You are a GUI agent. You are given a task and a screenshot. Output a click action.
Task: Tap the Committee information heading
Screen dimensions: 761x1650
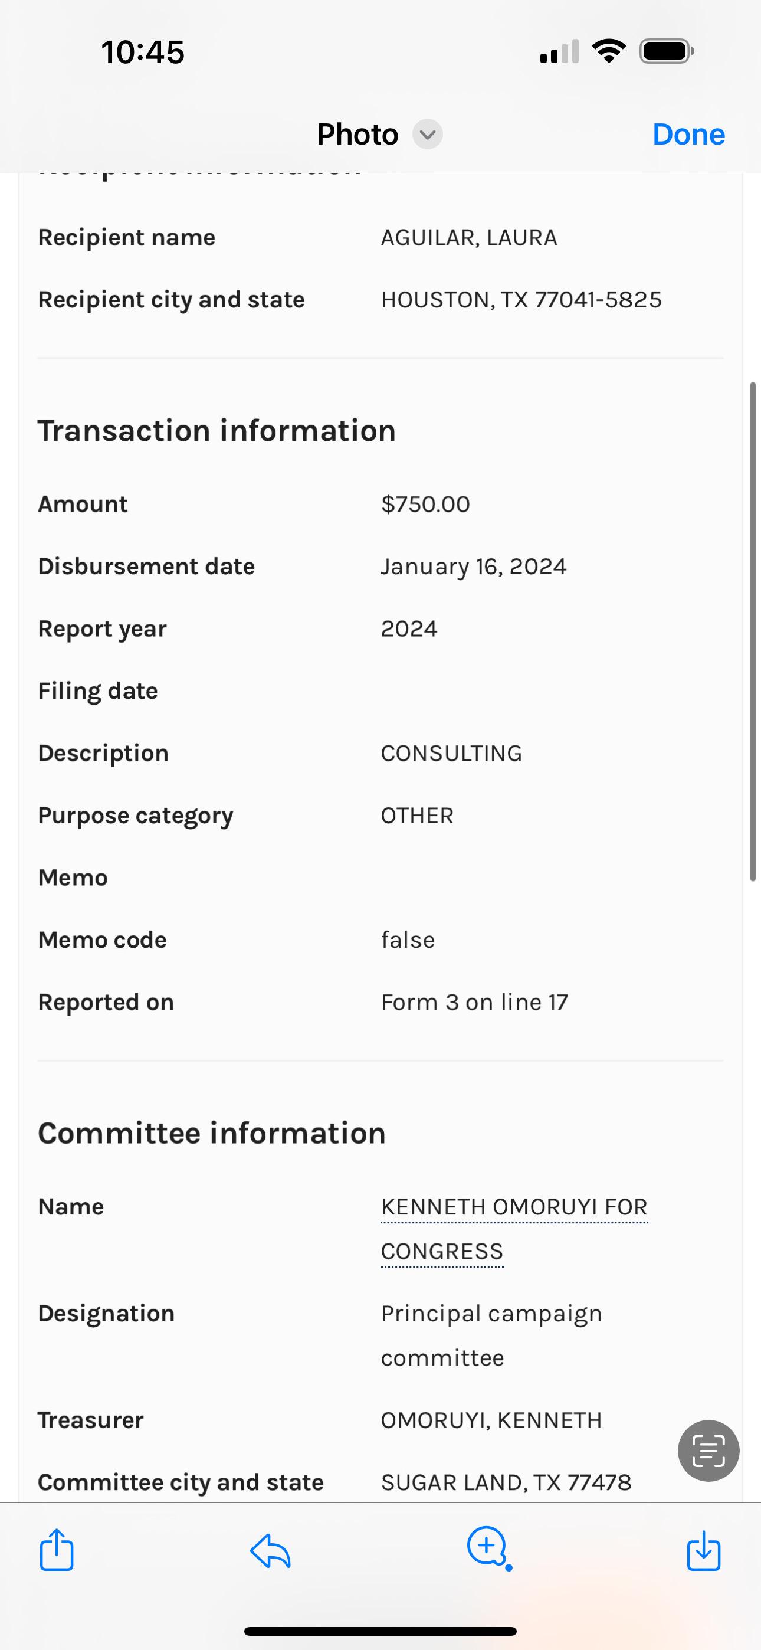click(211, 1133)
